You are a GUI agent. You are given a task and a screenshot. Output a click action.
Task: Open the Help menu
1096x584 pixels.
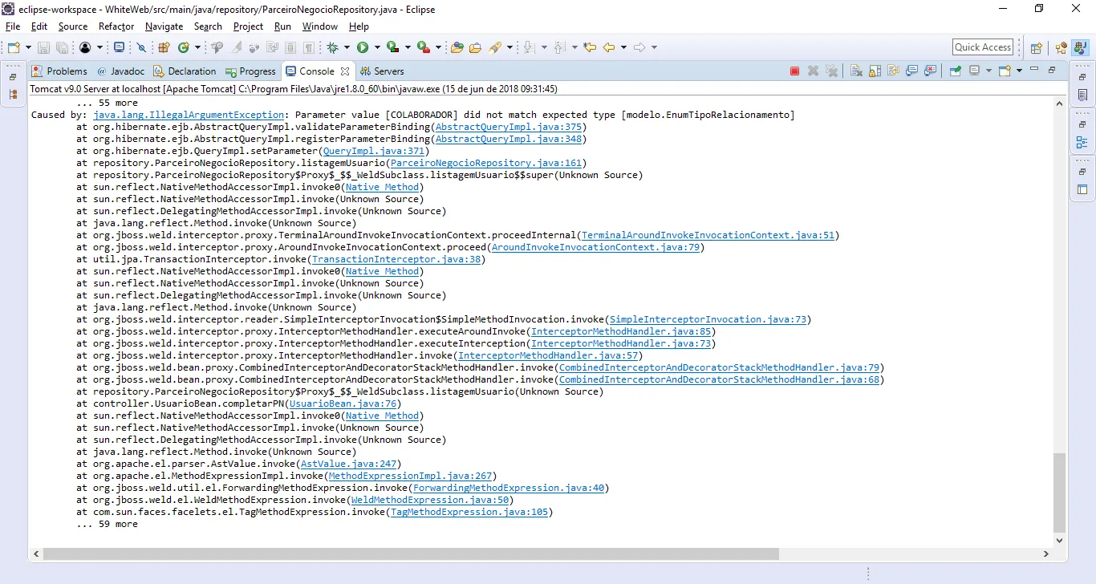point(359,26)
